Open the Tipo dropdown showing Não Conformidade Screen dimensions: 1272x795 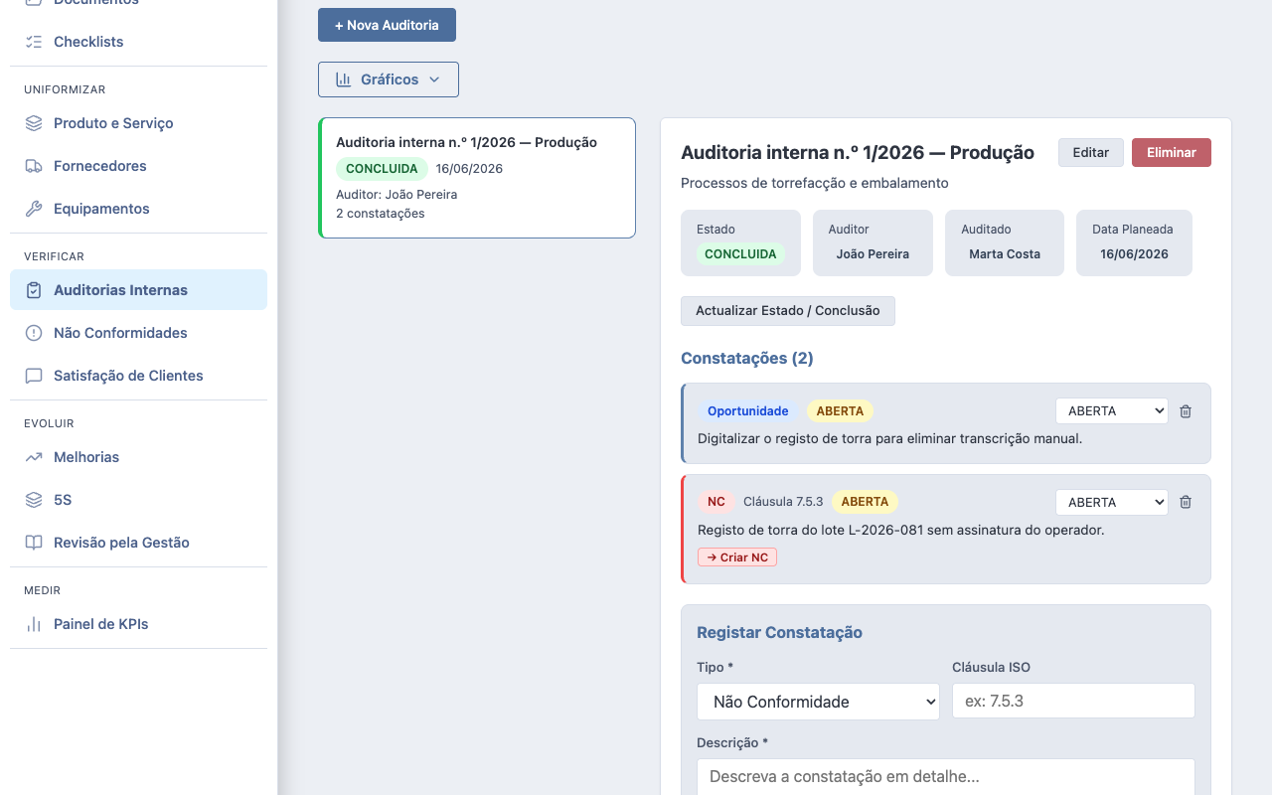(818, 702)
